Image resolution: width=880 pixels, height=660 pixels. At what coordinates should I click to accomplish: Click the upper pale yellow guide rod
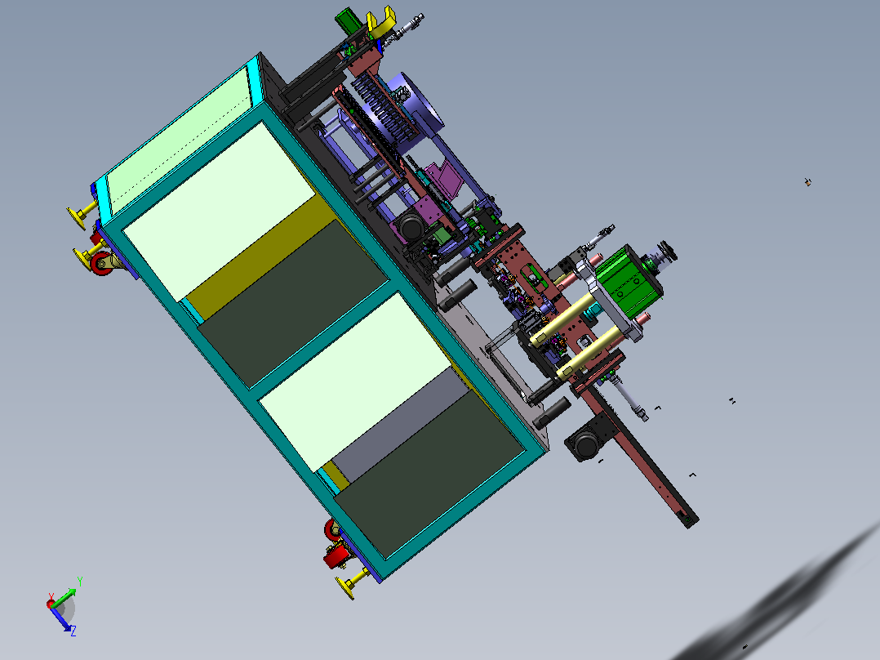point(562,319)
